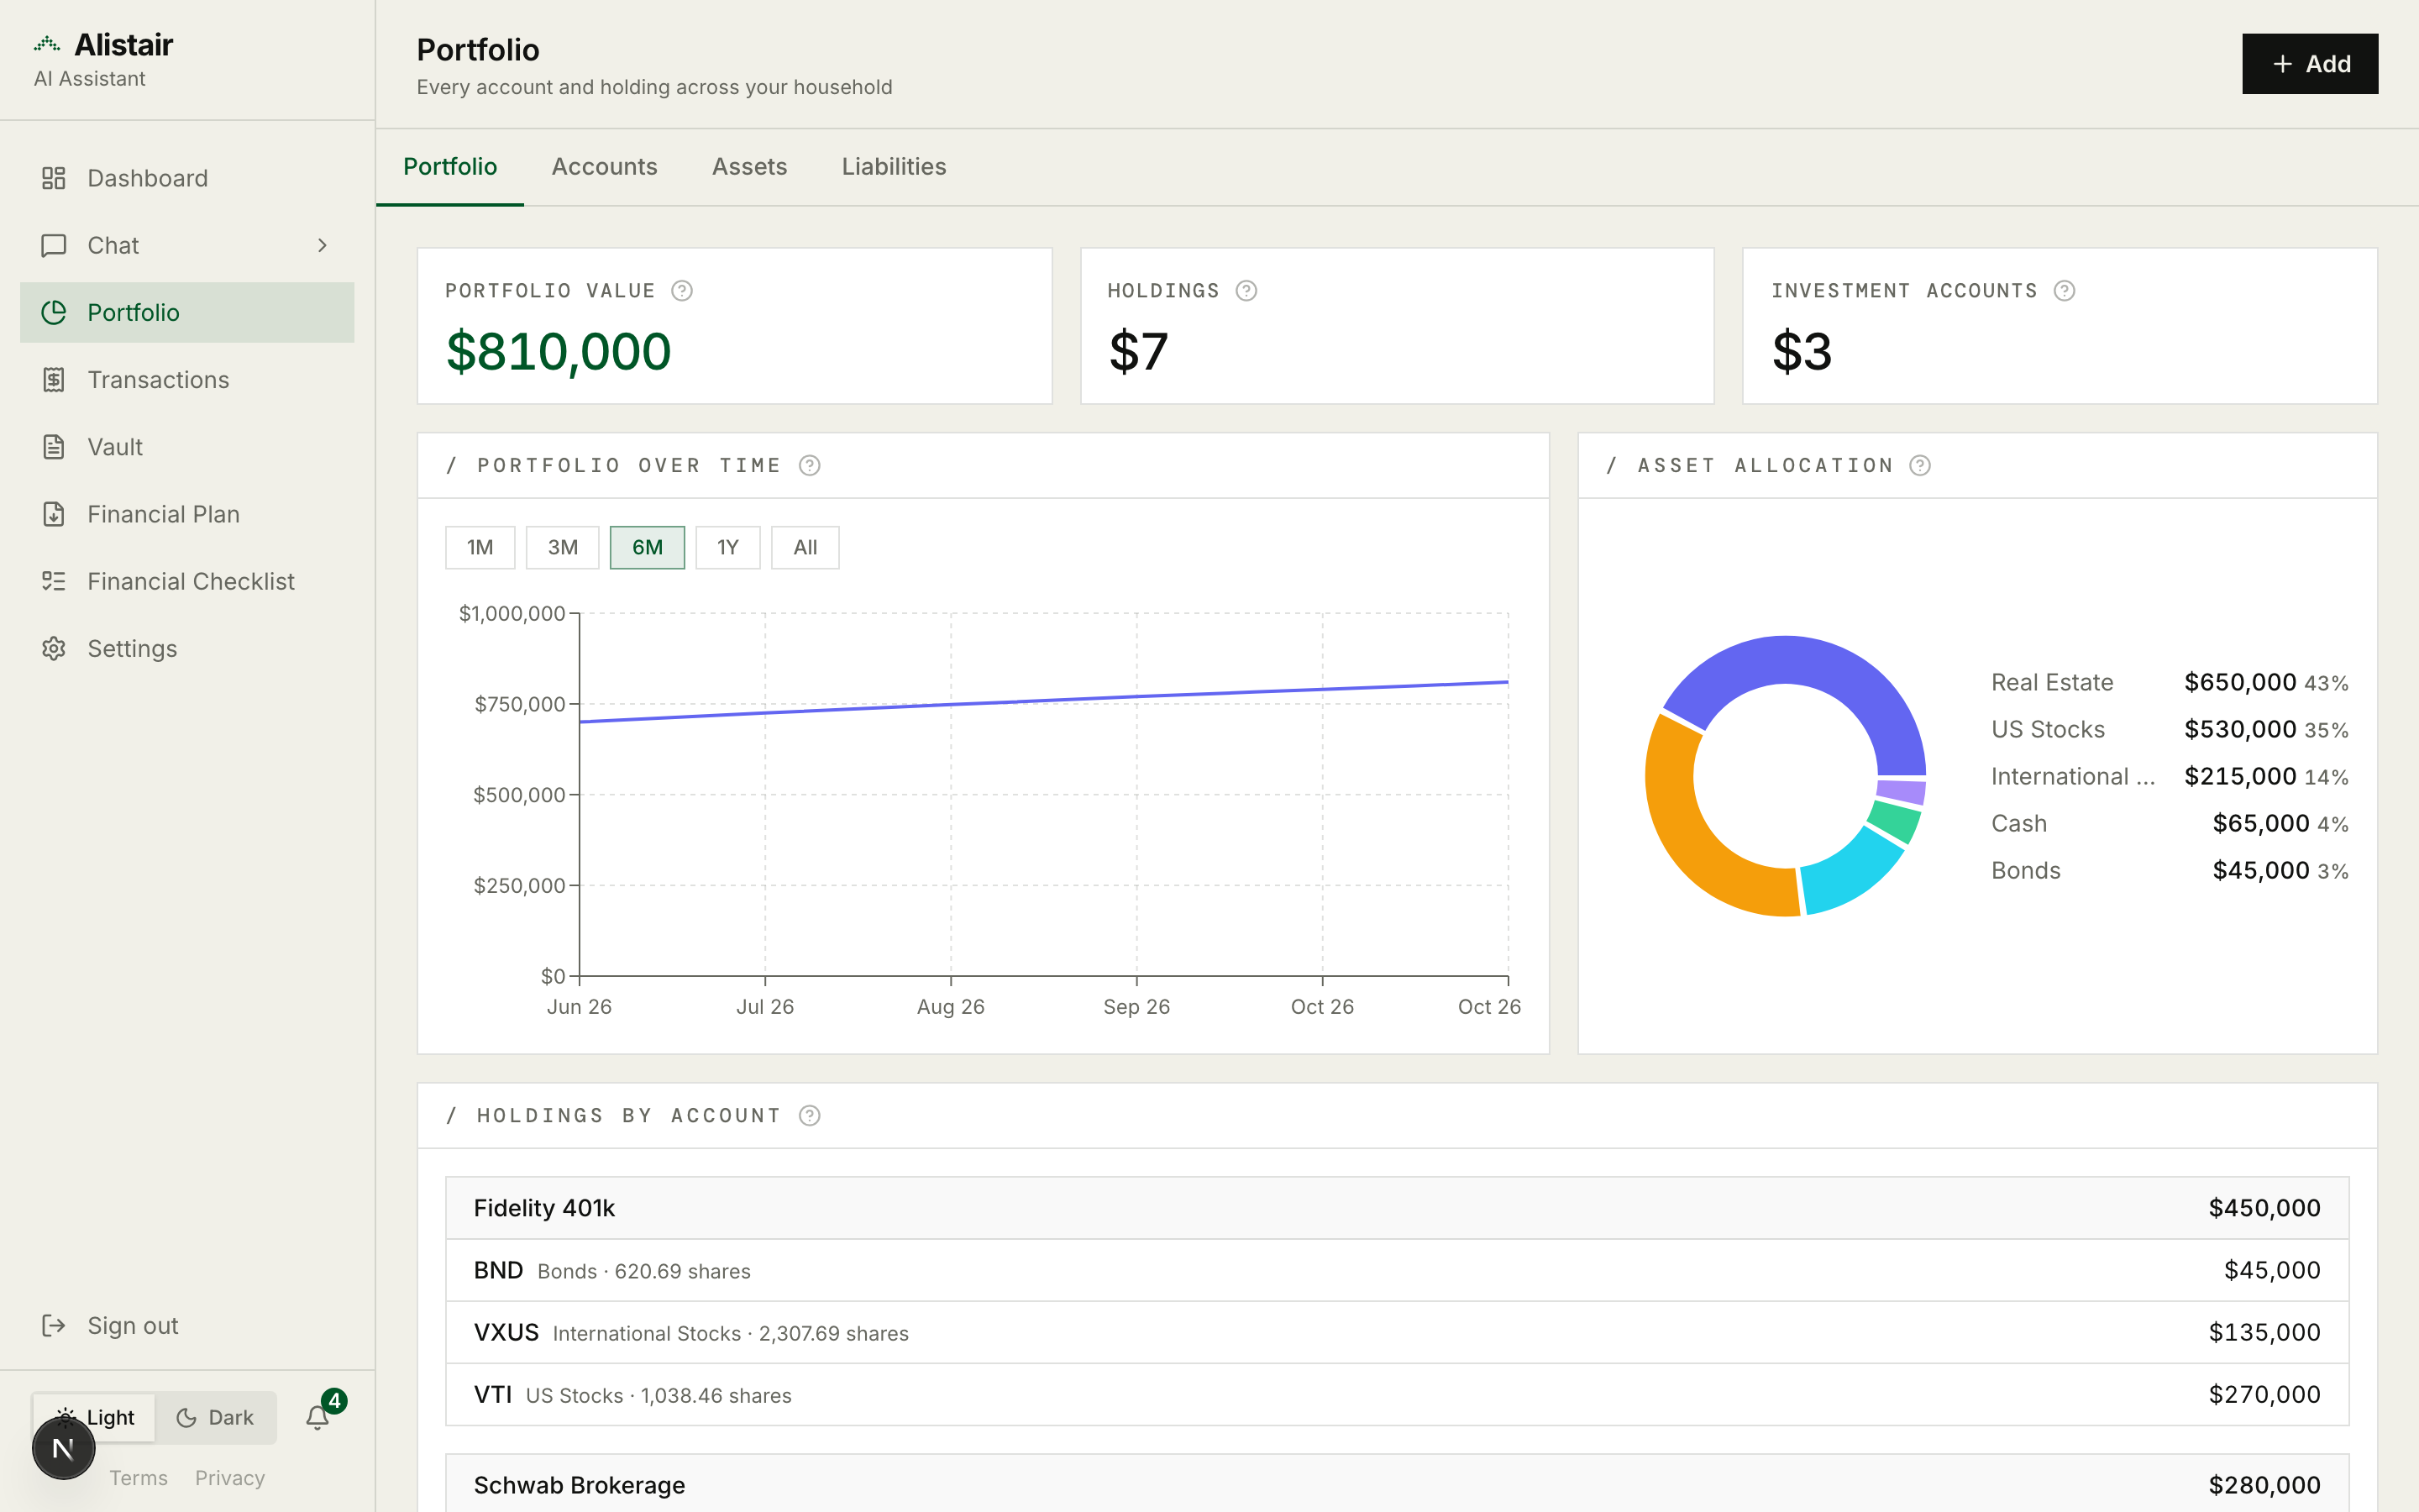
Task: Click the cyan International donut segment
Action: tap(1847, 872)
